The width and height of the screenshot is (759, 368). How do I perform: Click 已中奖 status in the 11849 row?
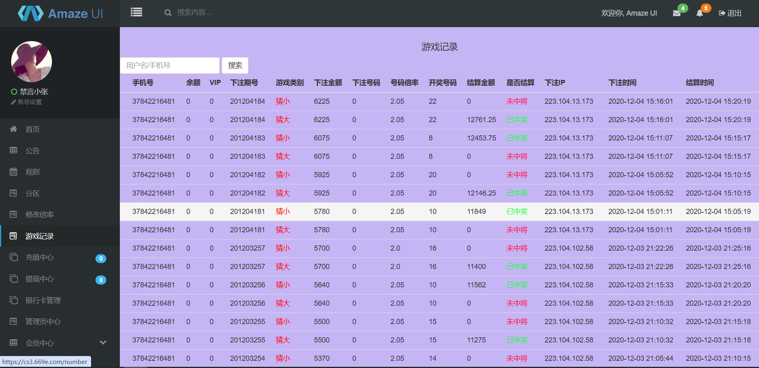(x=517, y=212)
